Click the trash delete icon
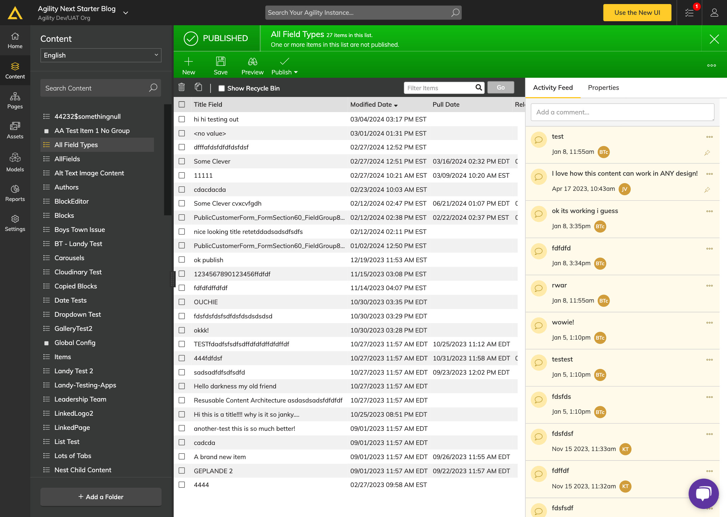727x517 pixels. click(181, 88)
